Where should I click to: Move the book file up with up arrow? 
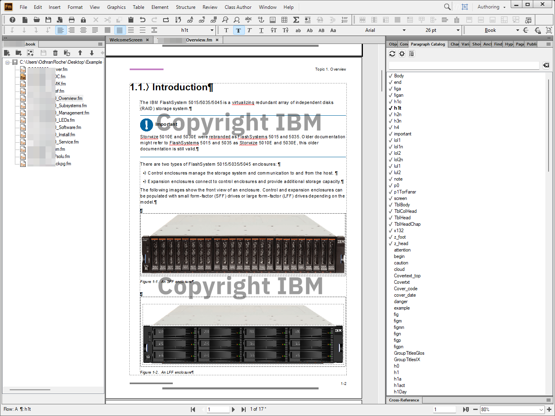click(80, 53)
